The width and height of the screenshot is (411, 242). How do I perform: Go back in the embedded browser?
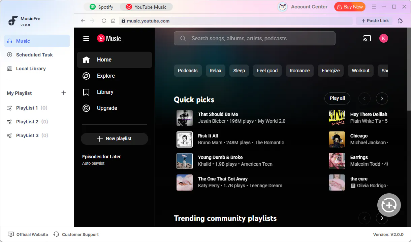83,21
